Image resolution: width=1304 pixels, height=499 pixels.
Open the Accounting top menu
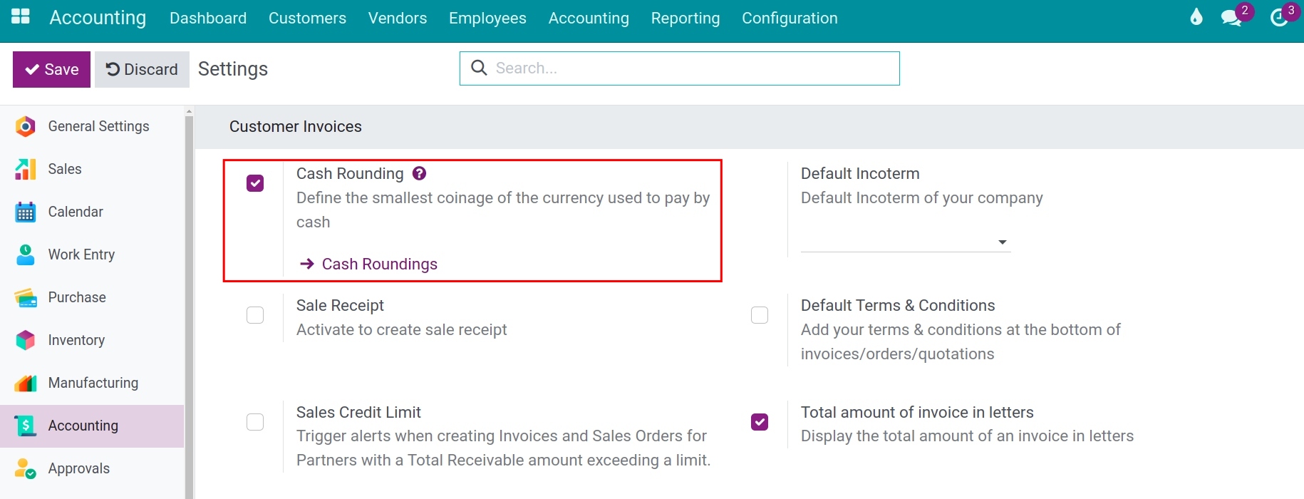click(x=589, y=18)
